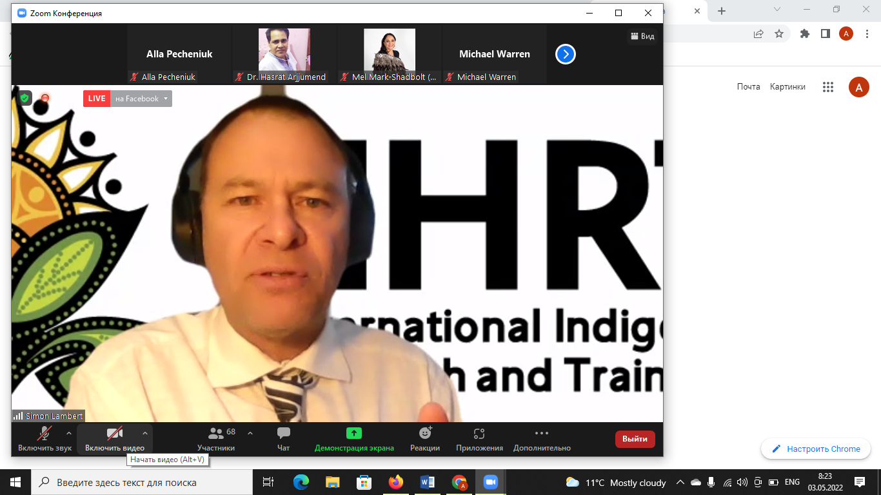Open the LIVE on Facebook dropdown

[x=141, y=99]
